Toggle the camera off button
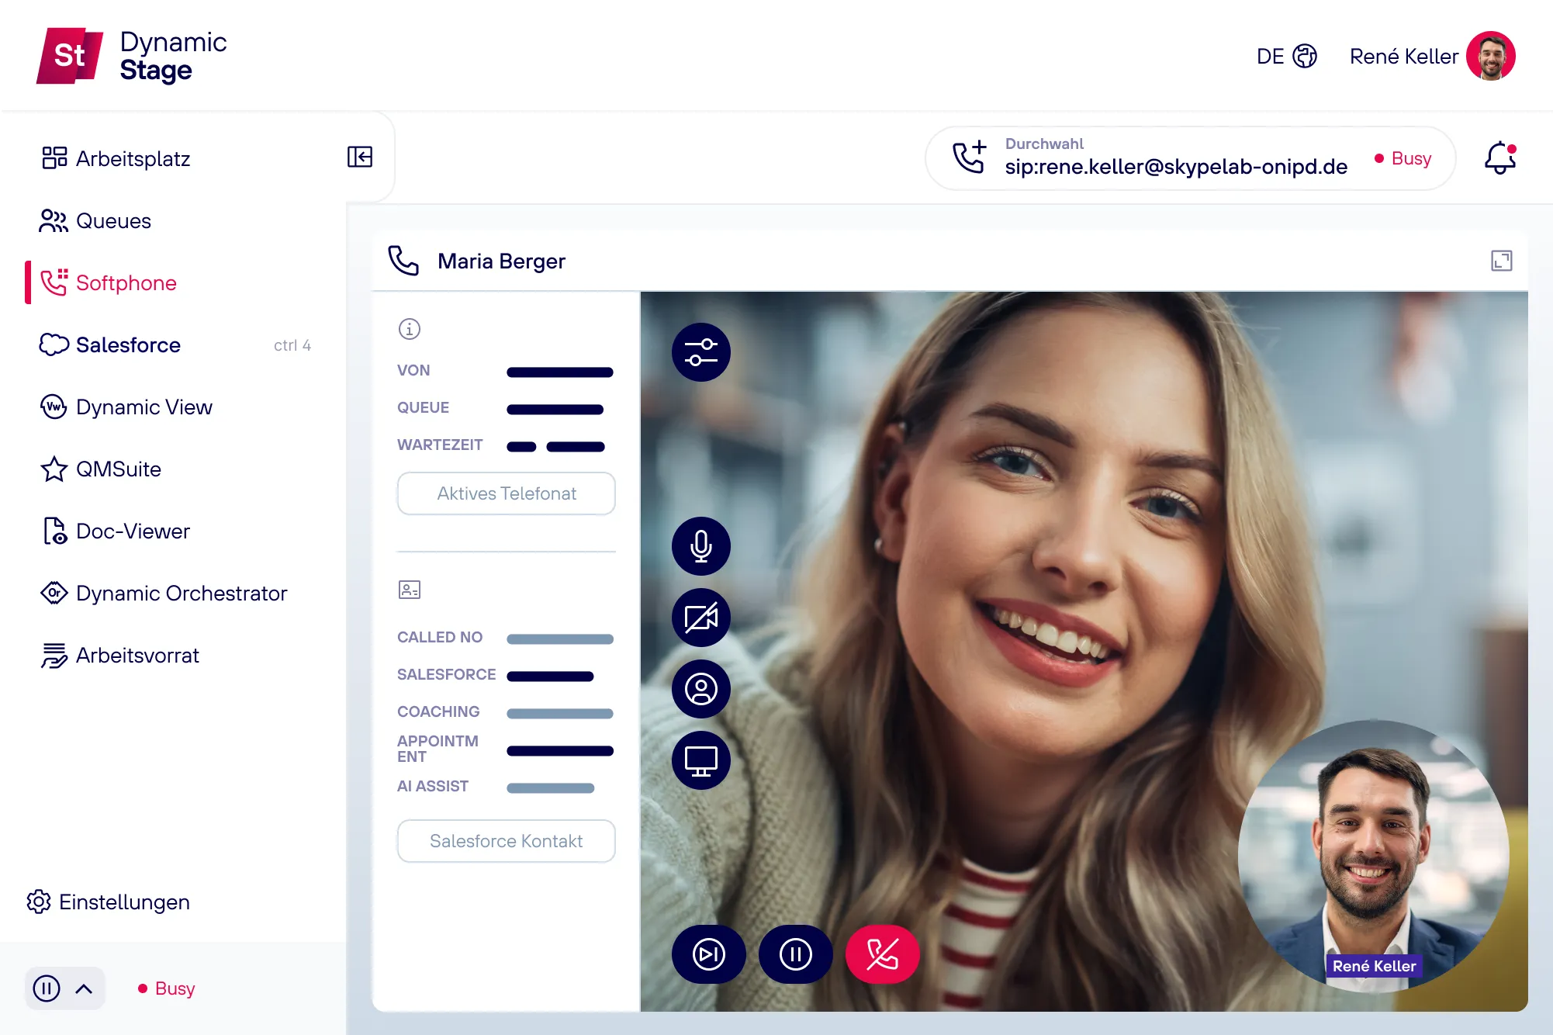The image size is (1553, 1035). coord(701,618)
